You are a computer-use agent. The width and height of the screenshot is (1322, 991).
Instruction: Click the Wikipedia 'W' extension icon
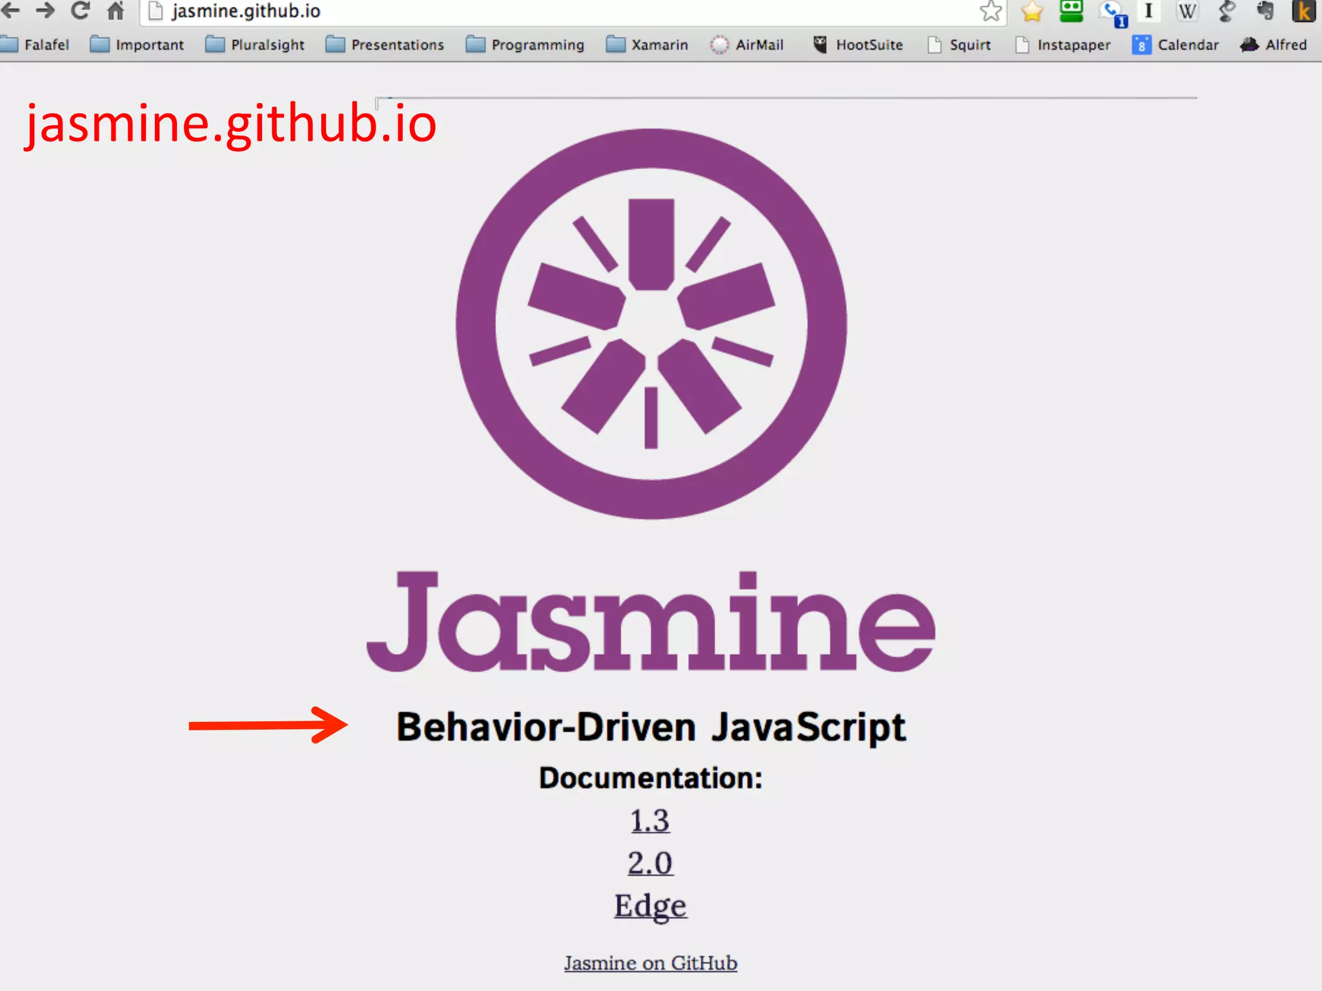pos(1187,11)
